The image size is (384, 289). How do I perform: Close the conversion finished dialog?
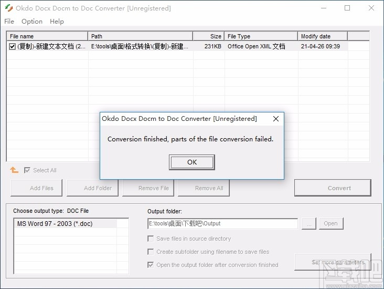[276, 119]
